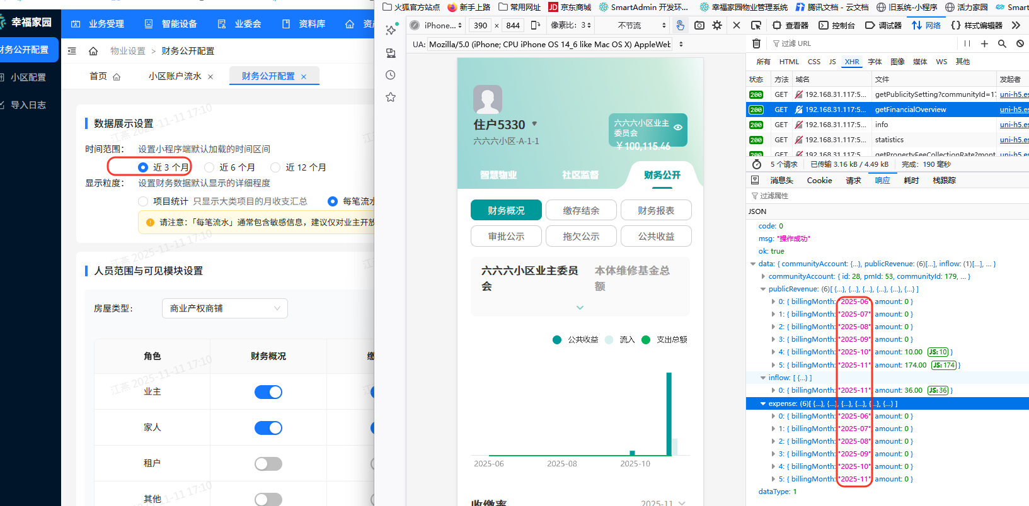The width and height of the screenshot is (1029, 506).
Task: Click the eye icon on account balance card
Action: pos(678,127)
